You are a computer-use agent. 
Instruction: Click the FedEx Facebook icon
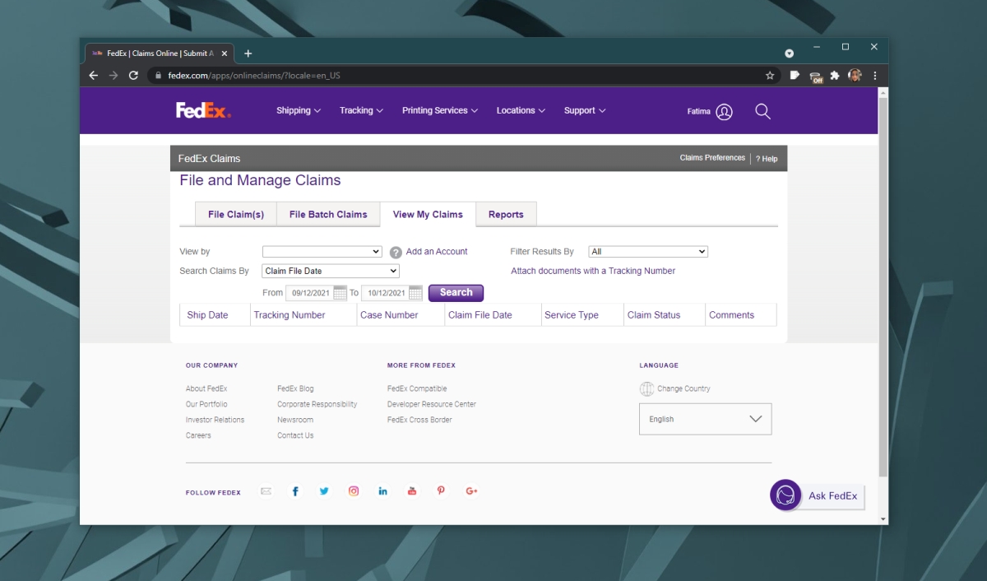[295, 491]
